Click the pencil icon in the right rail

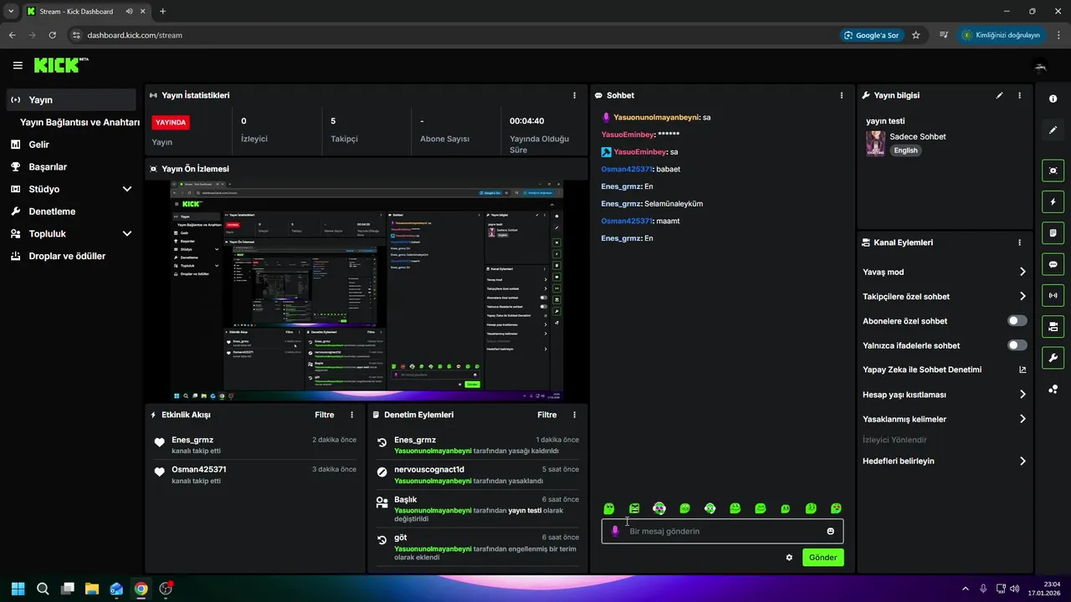(1053, 130)
